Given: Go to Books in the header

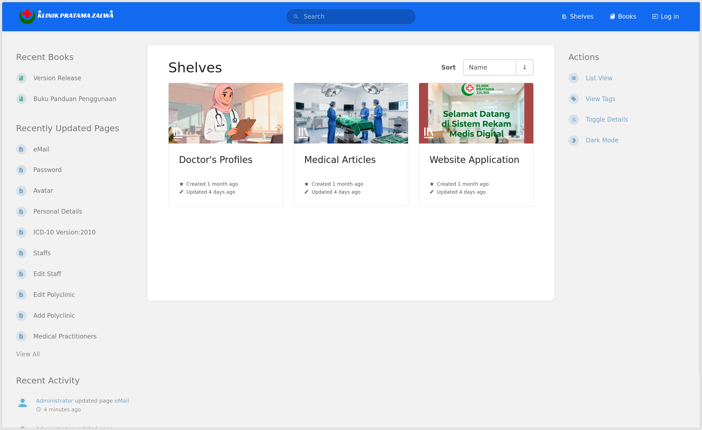Looking at the screenshot, I should tap(623, 16).
